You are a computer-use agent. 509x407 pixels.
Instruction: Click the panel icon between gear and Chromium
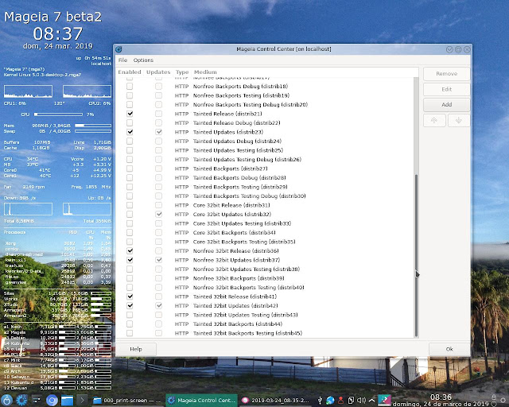(x=37, y=400)
